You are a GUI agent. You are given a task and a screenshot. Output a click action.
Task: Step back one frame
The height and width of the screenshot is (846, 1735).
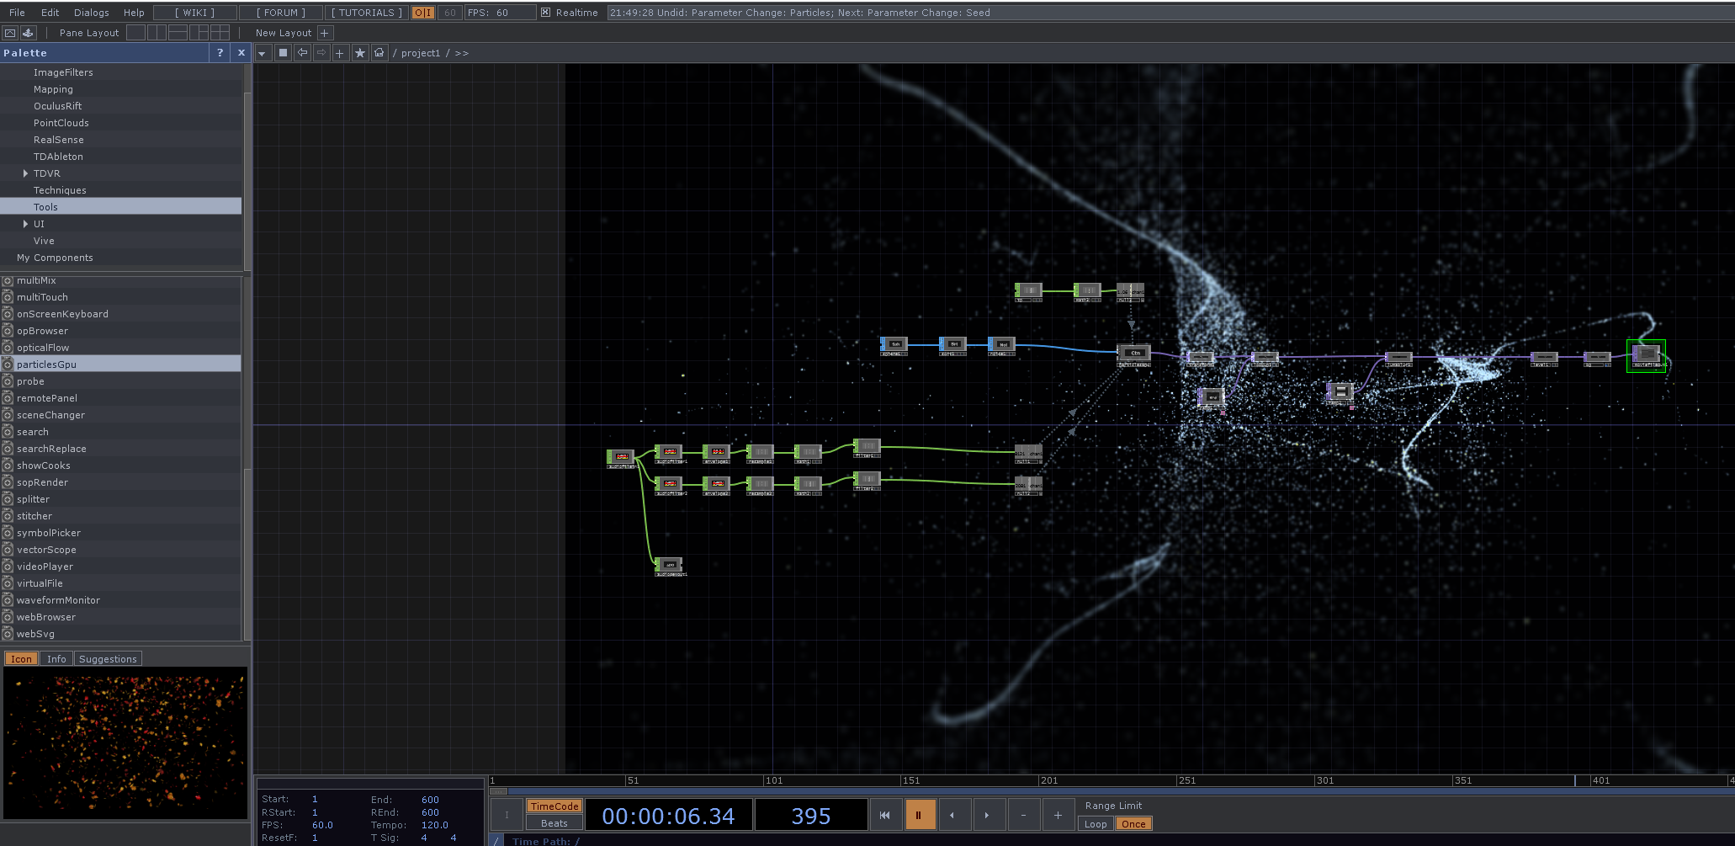click(952, 815)
